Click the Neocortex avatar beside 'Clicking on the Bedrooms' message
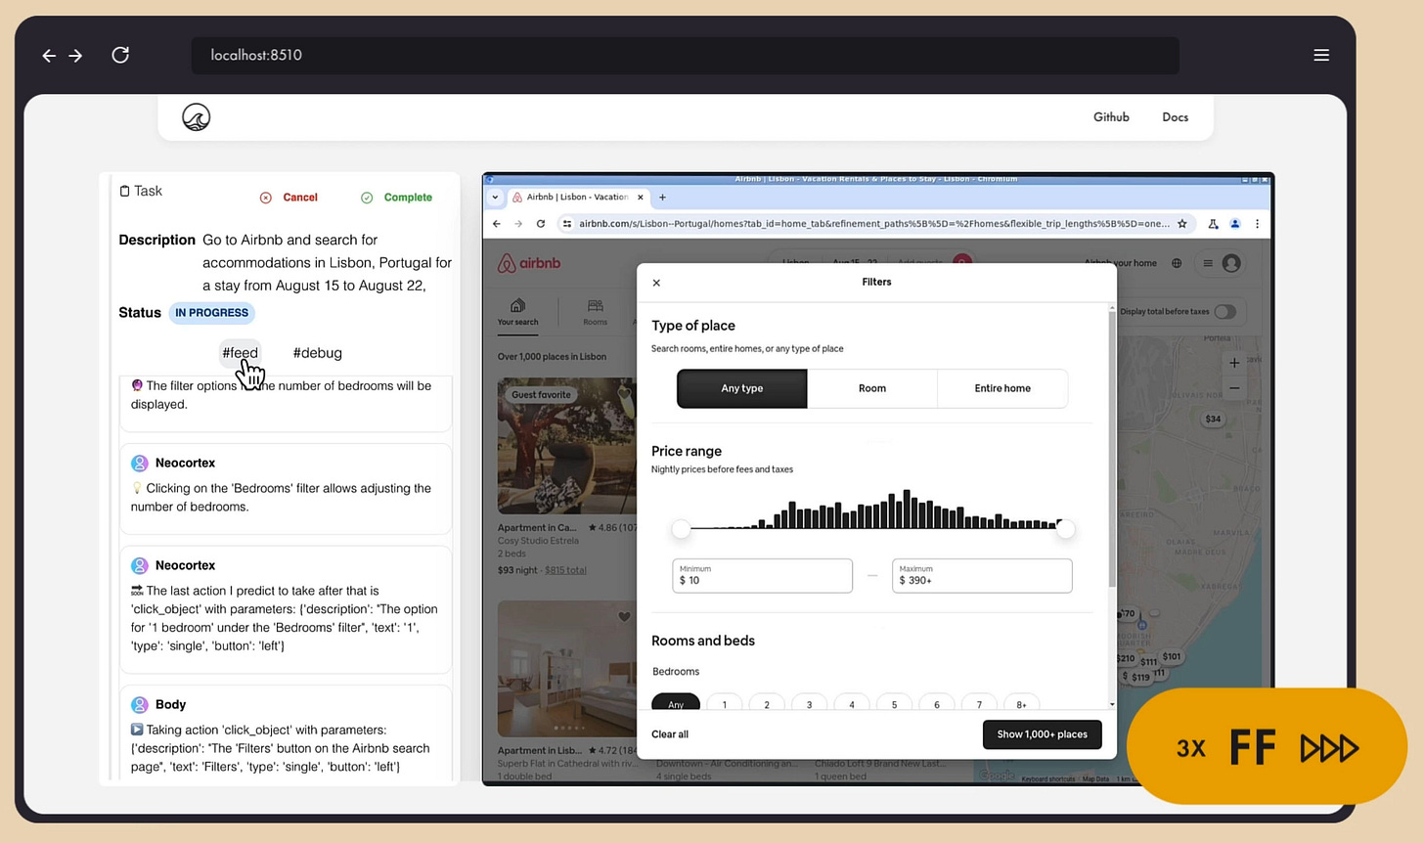This screenshot has height=843, width=1424. 140,463
